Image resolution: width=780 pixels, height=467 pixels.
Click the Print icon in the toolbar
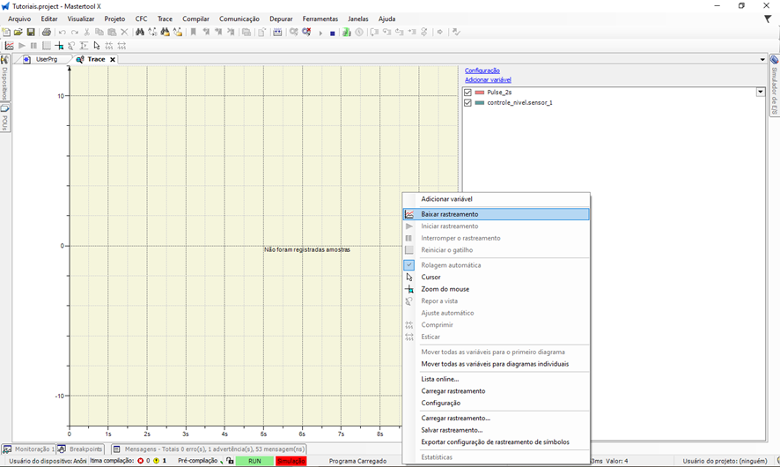click(x=47, y=33)
